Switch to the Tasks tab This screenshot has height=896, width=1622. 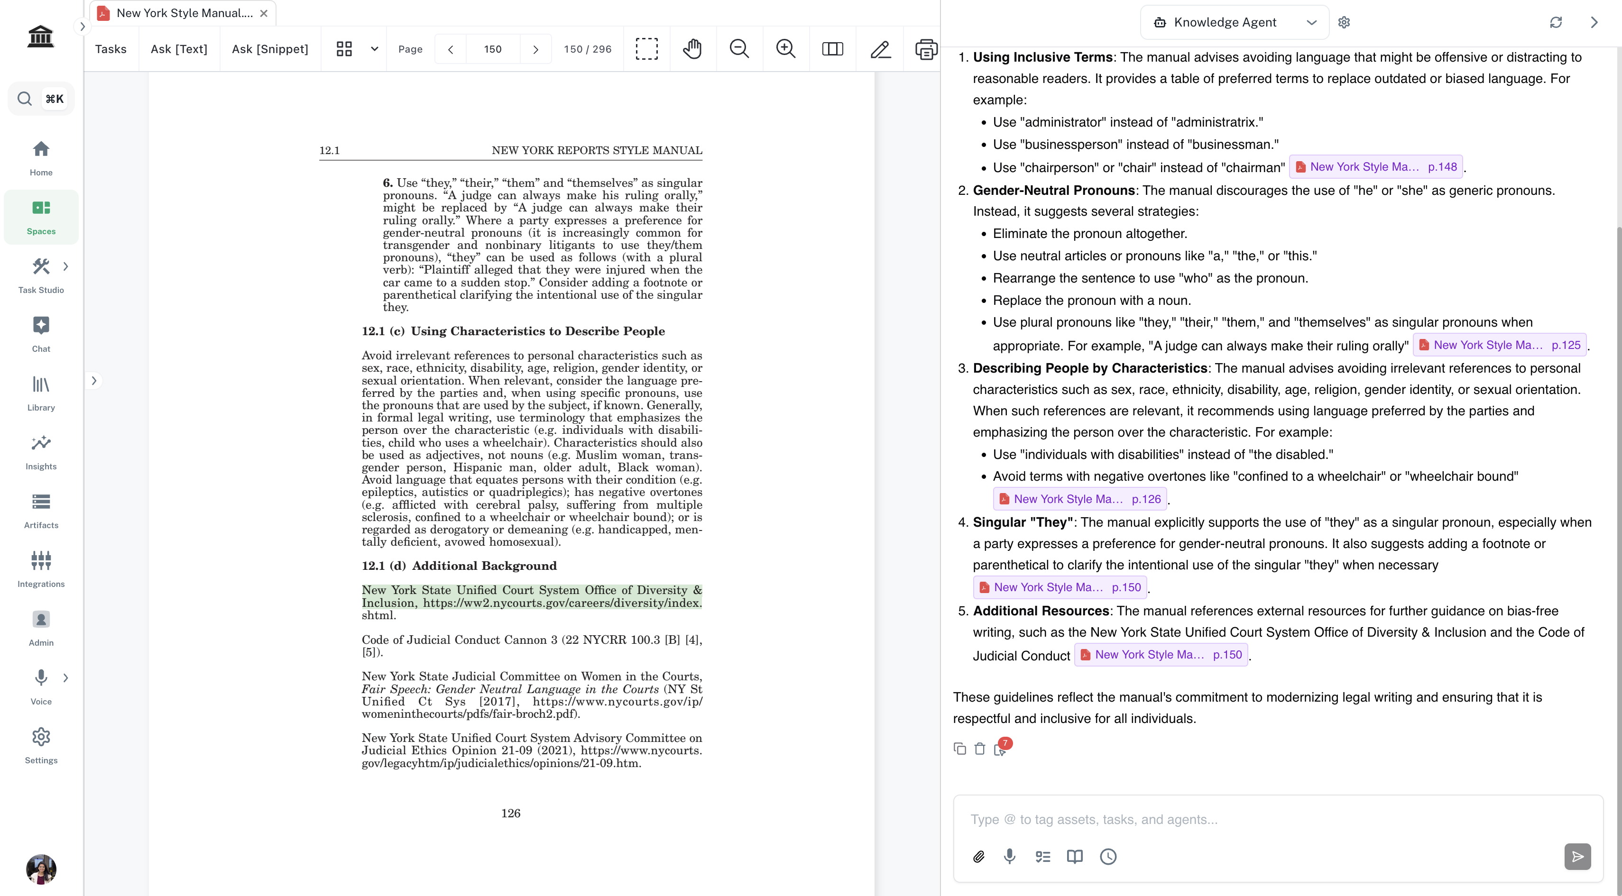pyautogui.click(x=111, y=48)
